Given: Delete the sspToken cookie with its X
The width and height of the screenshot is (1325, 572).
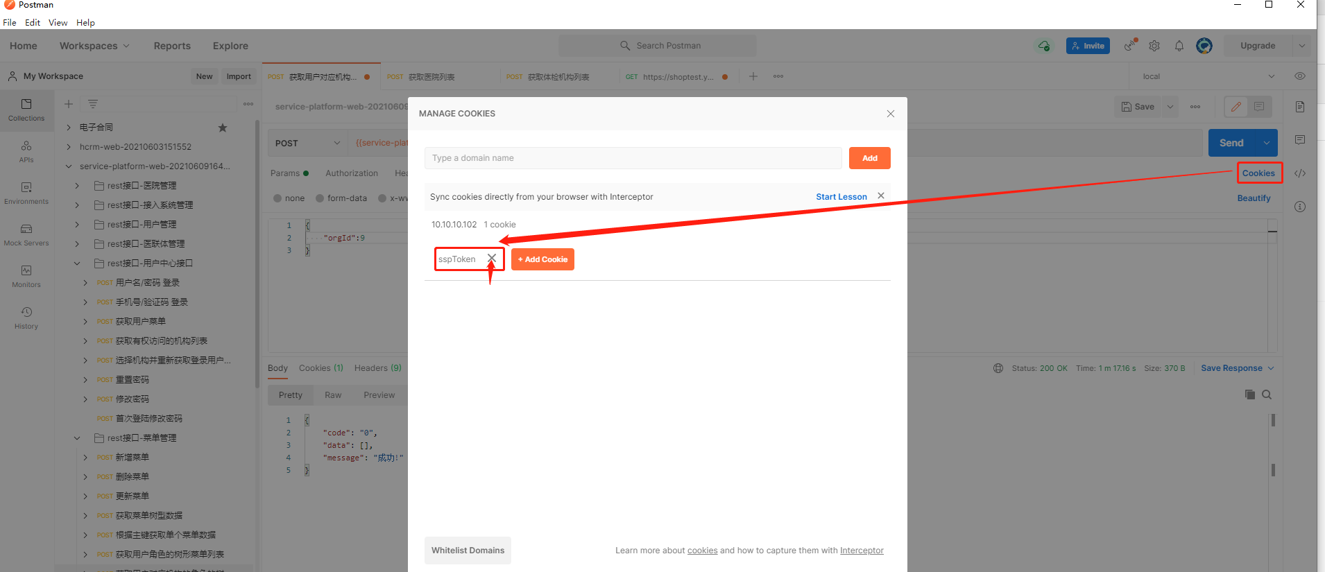Looking at the screenshot, I should pyautogui.click(x=492, y=258).
